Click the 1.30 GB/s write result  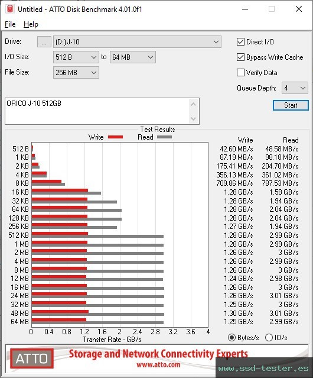[239, 313]
